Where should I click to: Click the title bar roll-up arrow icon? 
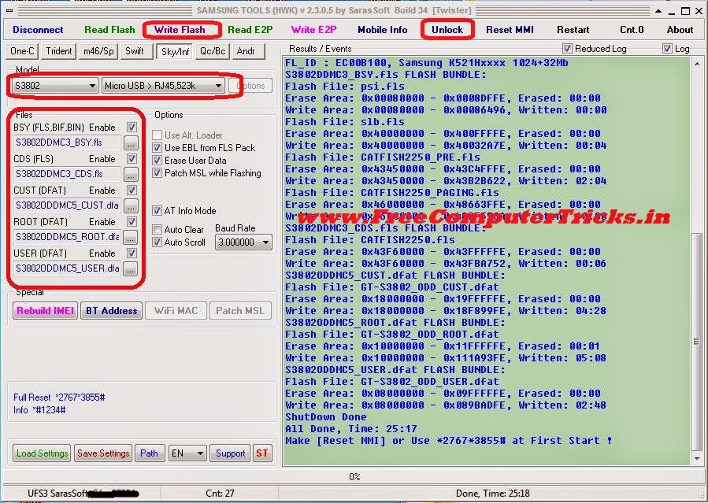(658, 11)
